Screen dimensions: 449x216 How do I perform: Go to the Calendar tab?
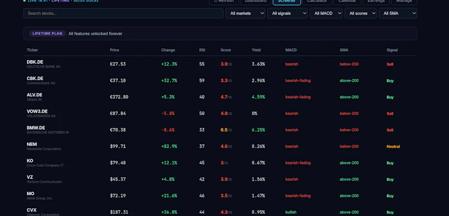coord(347,2)
